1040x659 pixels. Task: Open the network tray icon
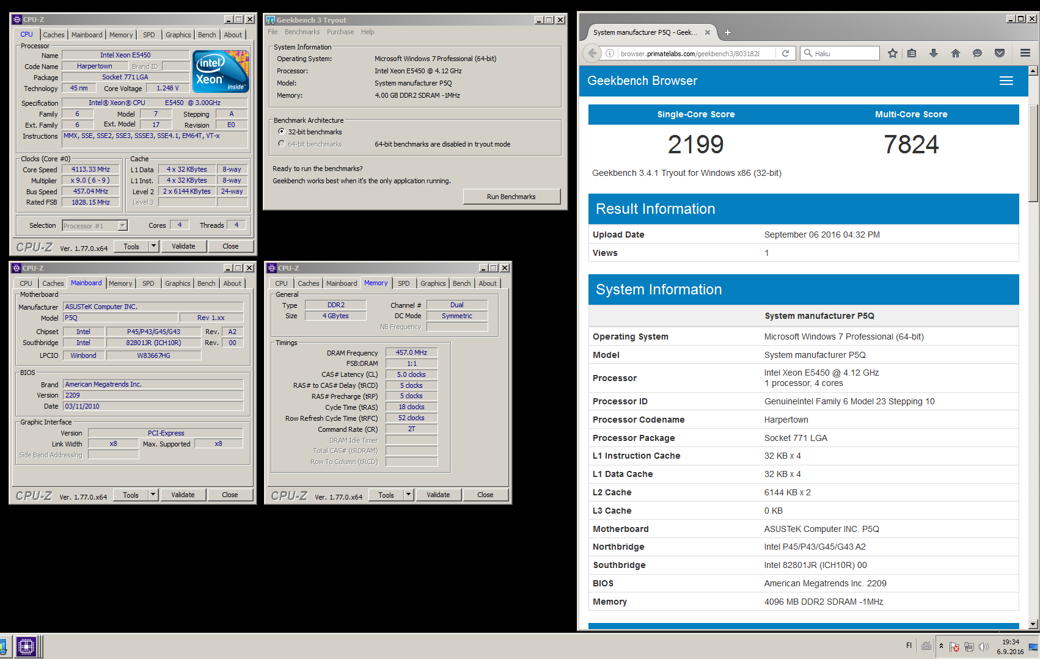pyautogui.click(x=969, y=646)
